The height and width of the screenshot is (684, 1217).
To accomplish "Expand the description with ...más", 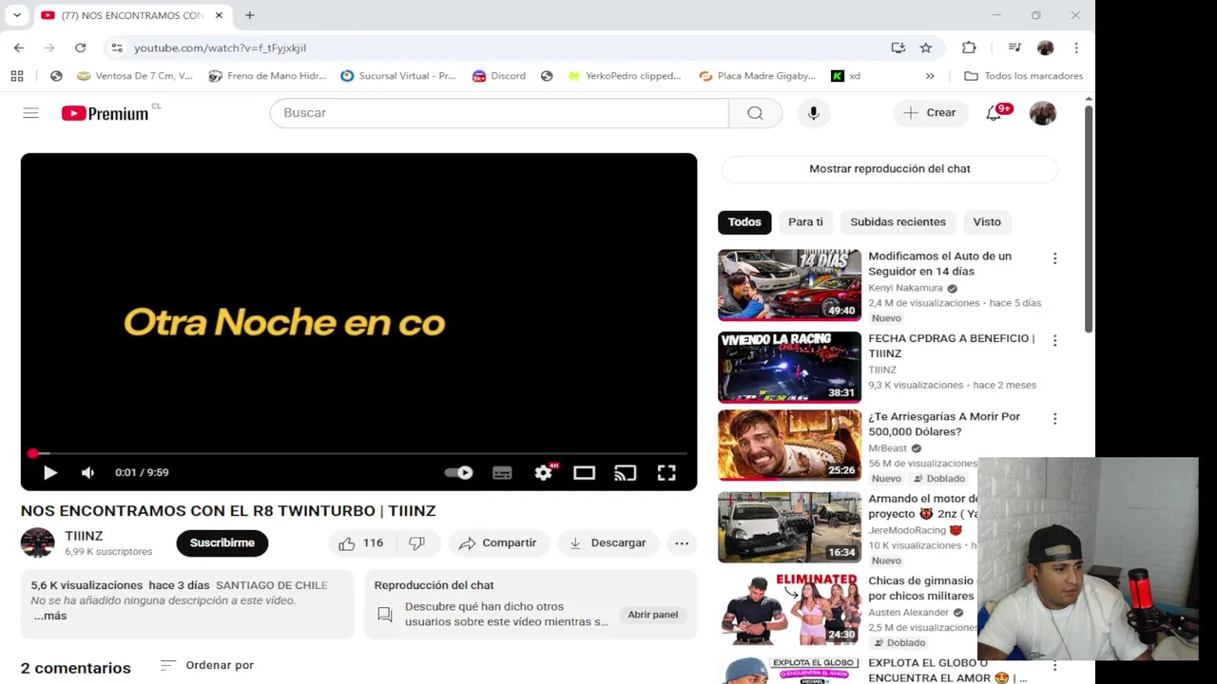I will click(50, 616).
